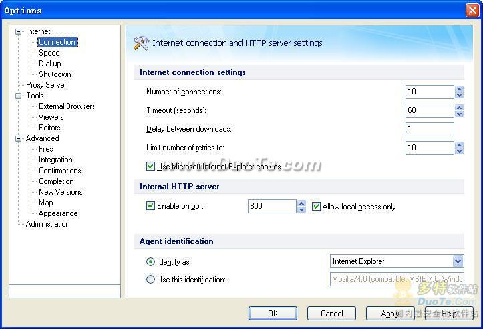Select Use this identification radio button

pyautogui.click(x=150, y=280)
